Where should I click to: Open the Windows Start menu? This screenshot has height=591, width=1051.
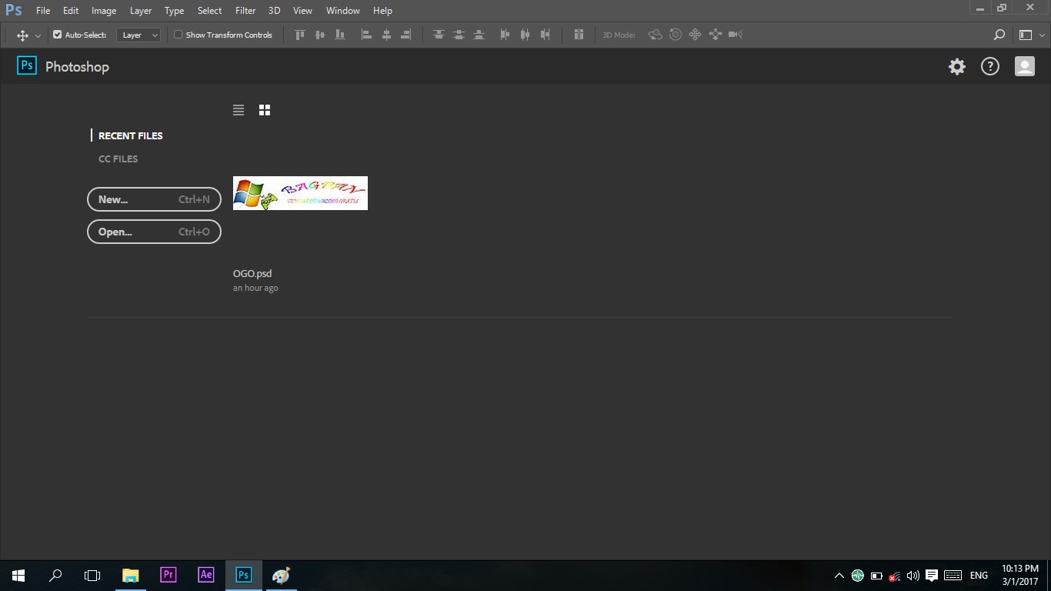pos(18,576)
